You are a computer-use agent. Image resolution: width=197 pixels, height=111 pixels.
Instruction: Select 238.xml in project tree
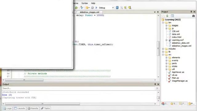click(x=175, y=31)
